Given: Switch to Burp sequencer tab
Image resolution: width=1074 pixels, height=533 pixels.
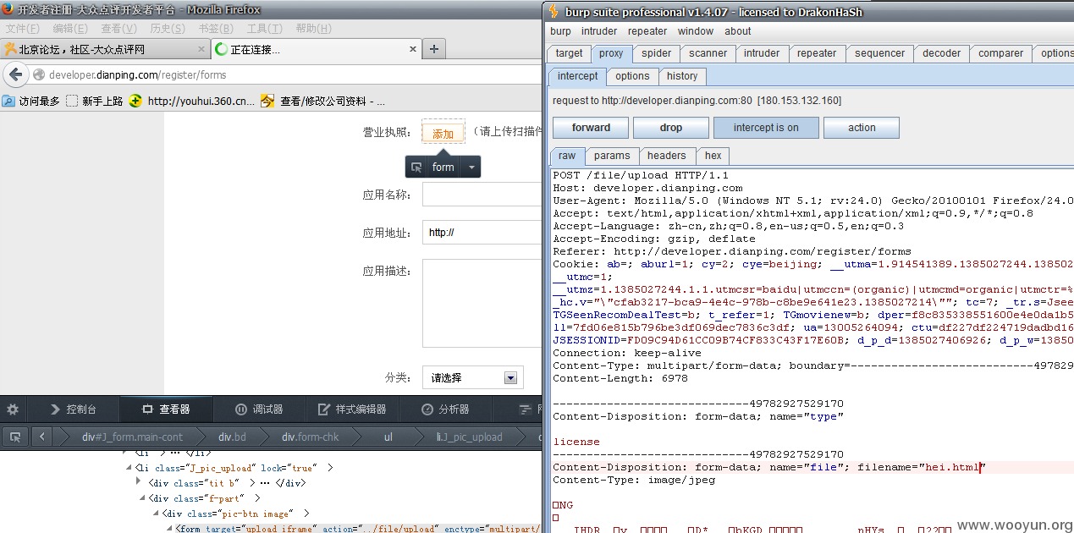Looking at the screenshot, I should [879, 53].
